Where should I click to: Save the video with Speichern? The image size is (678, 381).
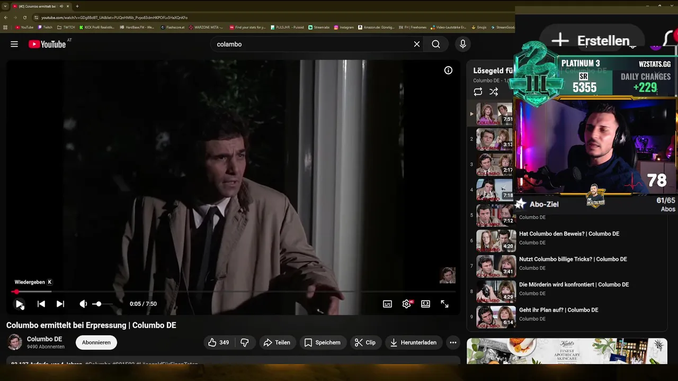323,342
